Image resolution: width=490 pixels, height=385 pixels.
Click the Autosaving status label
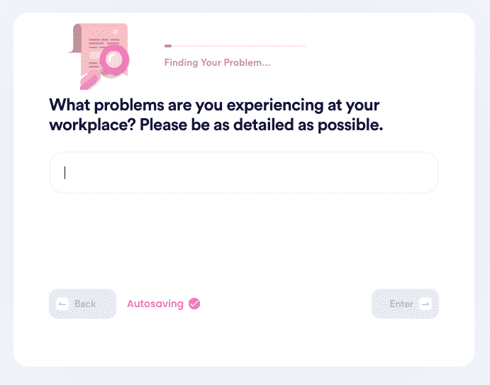[x=155, y=304]
